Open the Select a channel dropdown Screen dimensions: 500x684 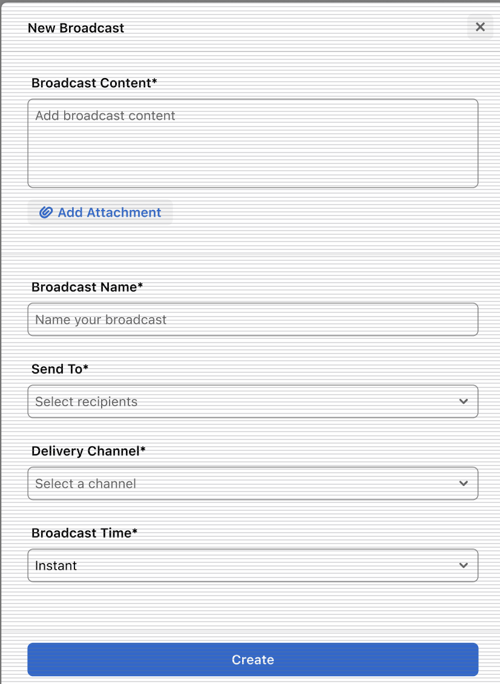coord(252,483)
